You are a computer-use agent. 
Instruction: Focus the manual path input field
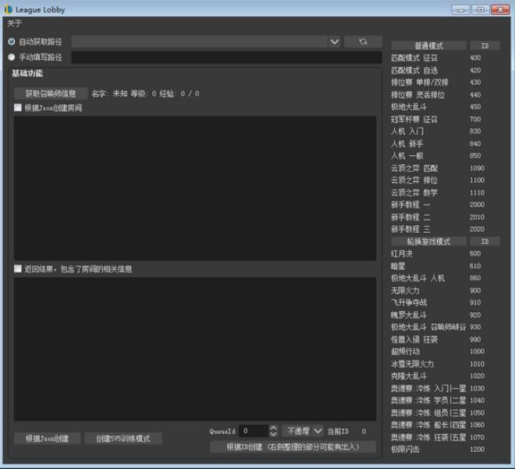(x=227, y=57)
